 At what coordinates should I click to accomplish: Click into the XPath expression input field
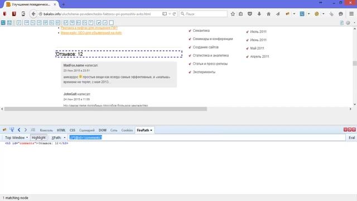(x=207, y=138)
